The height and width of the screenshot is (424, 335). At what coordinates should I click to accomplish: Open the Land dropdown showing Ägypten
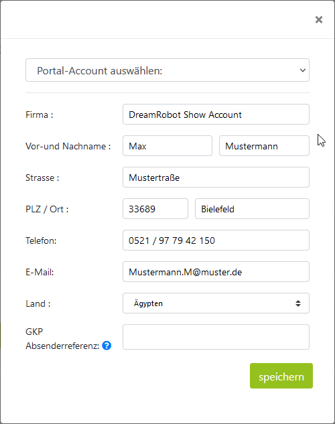click(216, 303)
